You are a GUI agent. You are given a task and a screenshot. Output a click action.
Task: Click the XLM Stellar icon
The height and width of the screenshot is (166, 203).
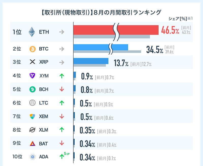coord(32,130)
